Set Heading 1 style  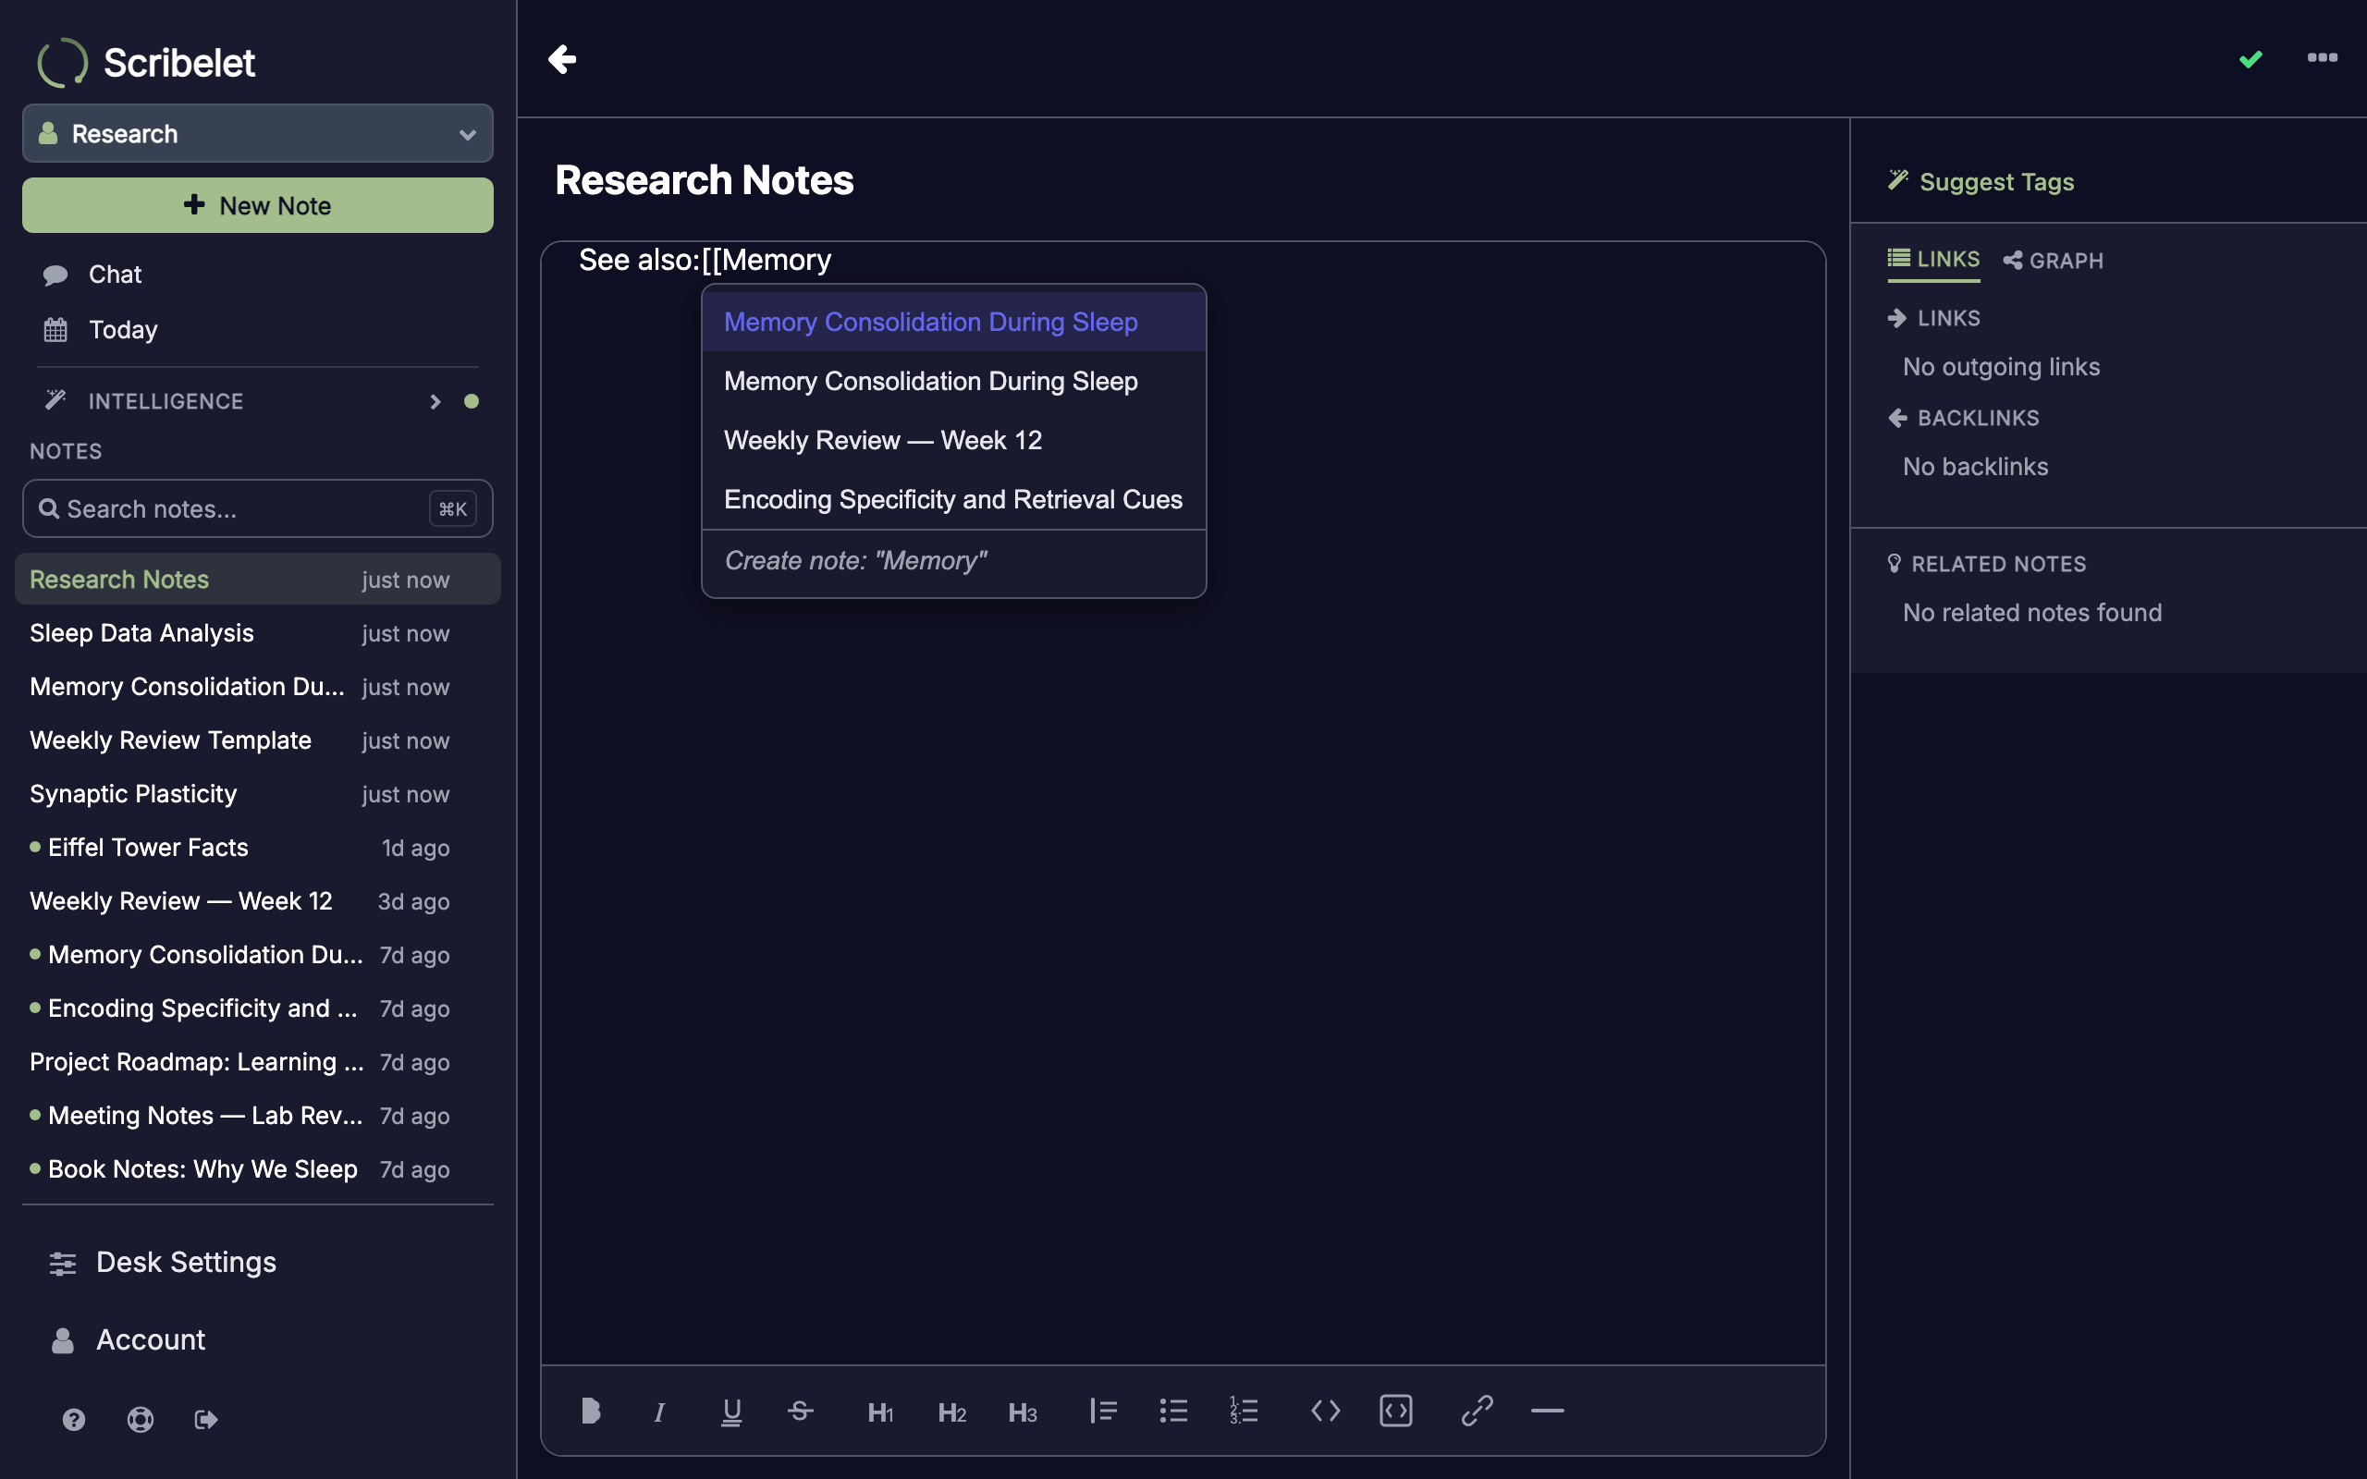tap(880, 1411)
